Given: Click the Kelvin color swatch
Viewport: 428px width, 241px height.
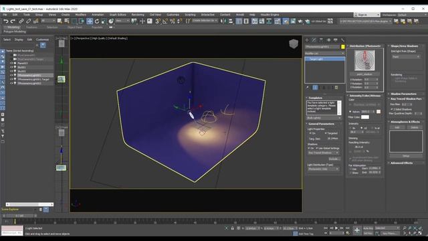Looking at the screenshot, I should (x=379, y=112).
